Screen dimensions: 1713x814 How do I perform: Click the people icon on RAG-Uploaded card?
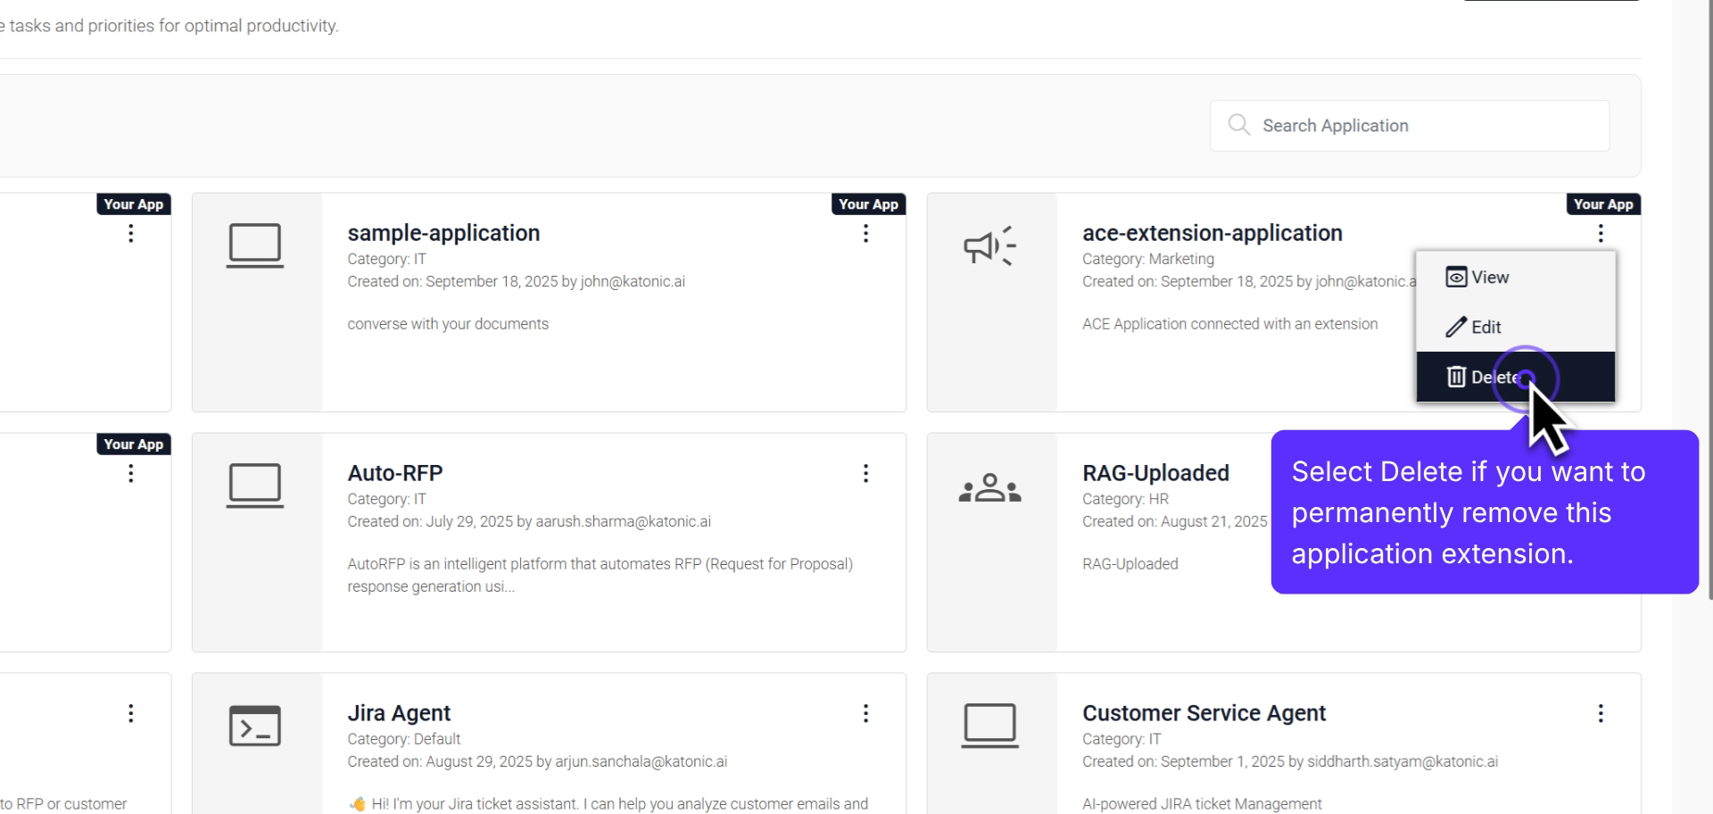click(990, 486)
